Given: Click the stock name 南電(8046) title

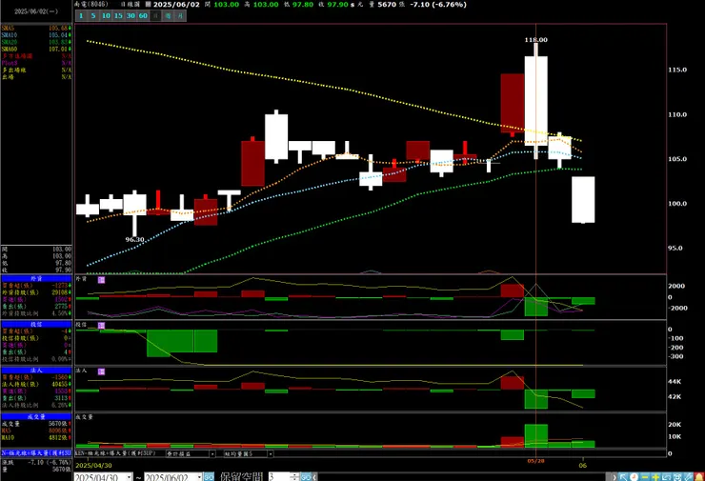Looking at the screenshot, I should tap(91, 4).
